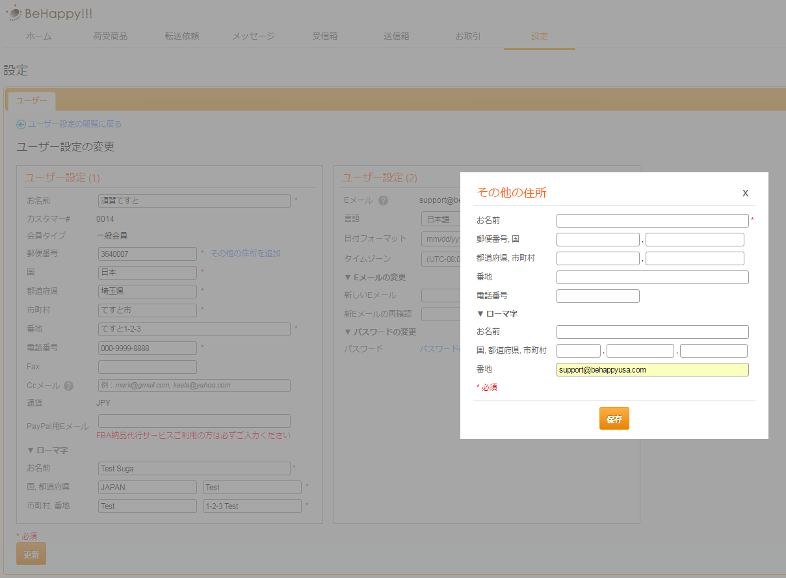This screenshot has height=578, width=786.
Task: Click the yellow 番地 field with the email address
Action: (x=652, y=370)
